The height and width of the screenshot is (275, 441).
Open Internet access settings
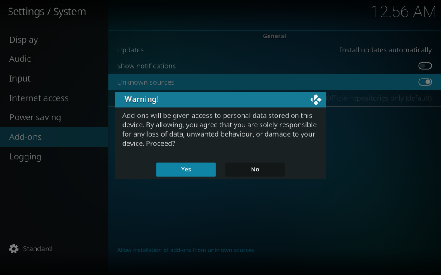[39, 98]
